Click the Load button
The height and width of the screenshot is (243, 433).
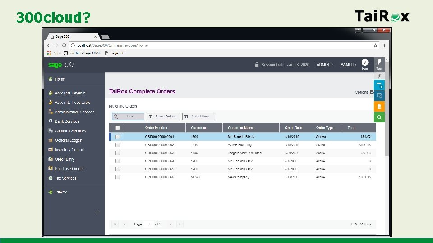[x=128, y=117]
